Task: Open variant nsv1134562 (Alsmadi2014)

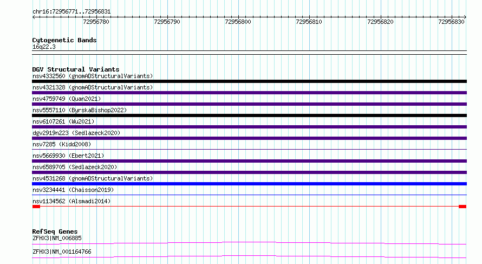Action: pos(71,201)
